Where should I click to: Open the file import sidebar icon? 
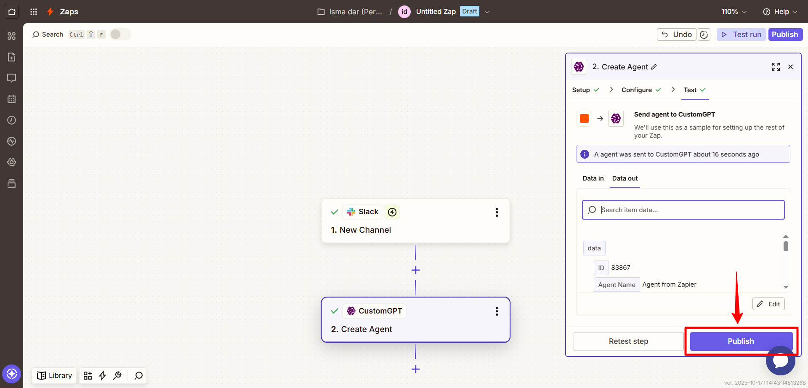point(11,57)
